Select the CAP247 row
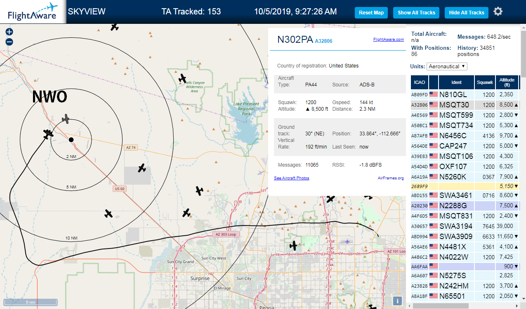526x309 pixels. click(465, 145)
